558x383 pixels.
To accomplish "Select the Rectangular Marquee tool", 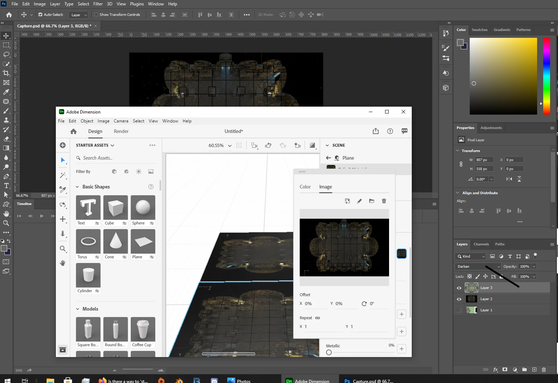I will point(6,45).
